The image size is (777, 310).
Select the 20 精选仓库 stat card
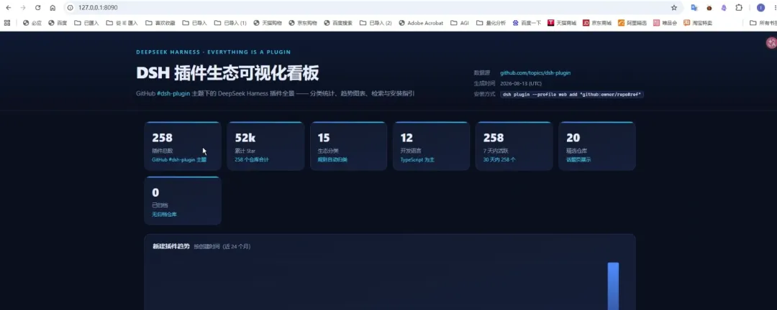tap(596, 146)
